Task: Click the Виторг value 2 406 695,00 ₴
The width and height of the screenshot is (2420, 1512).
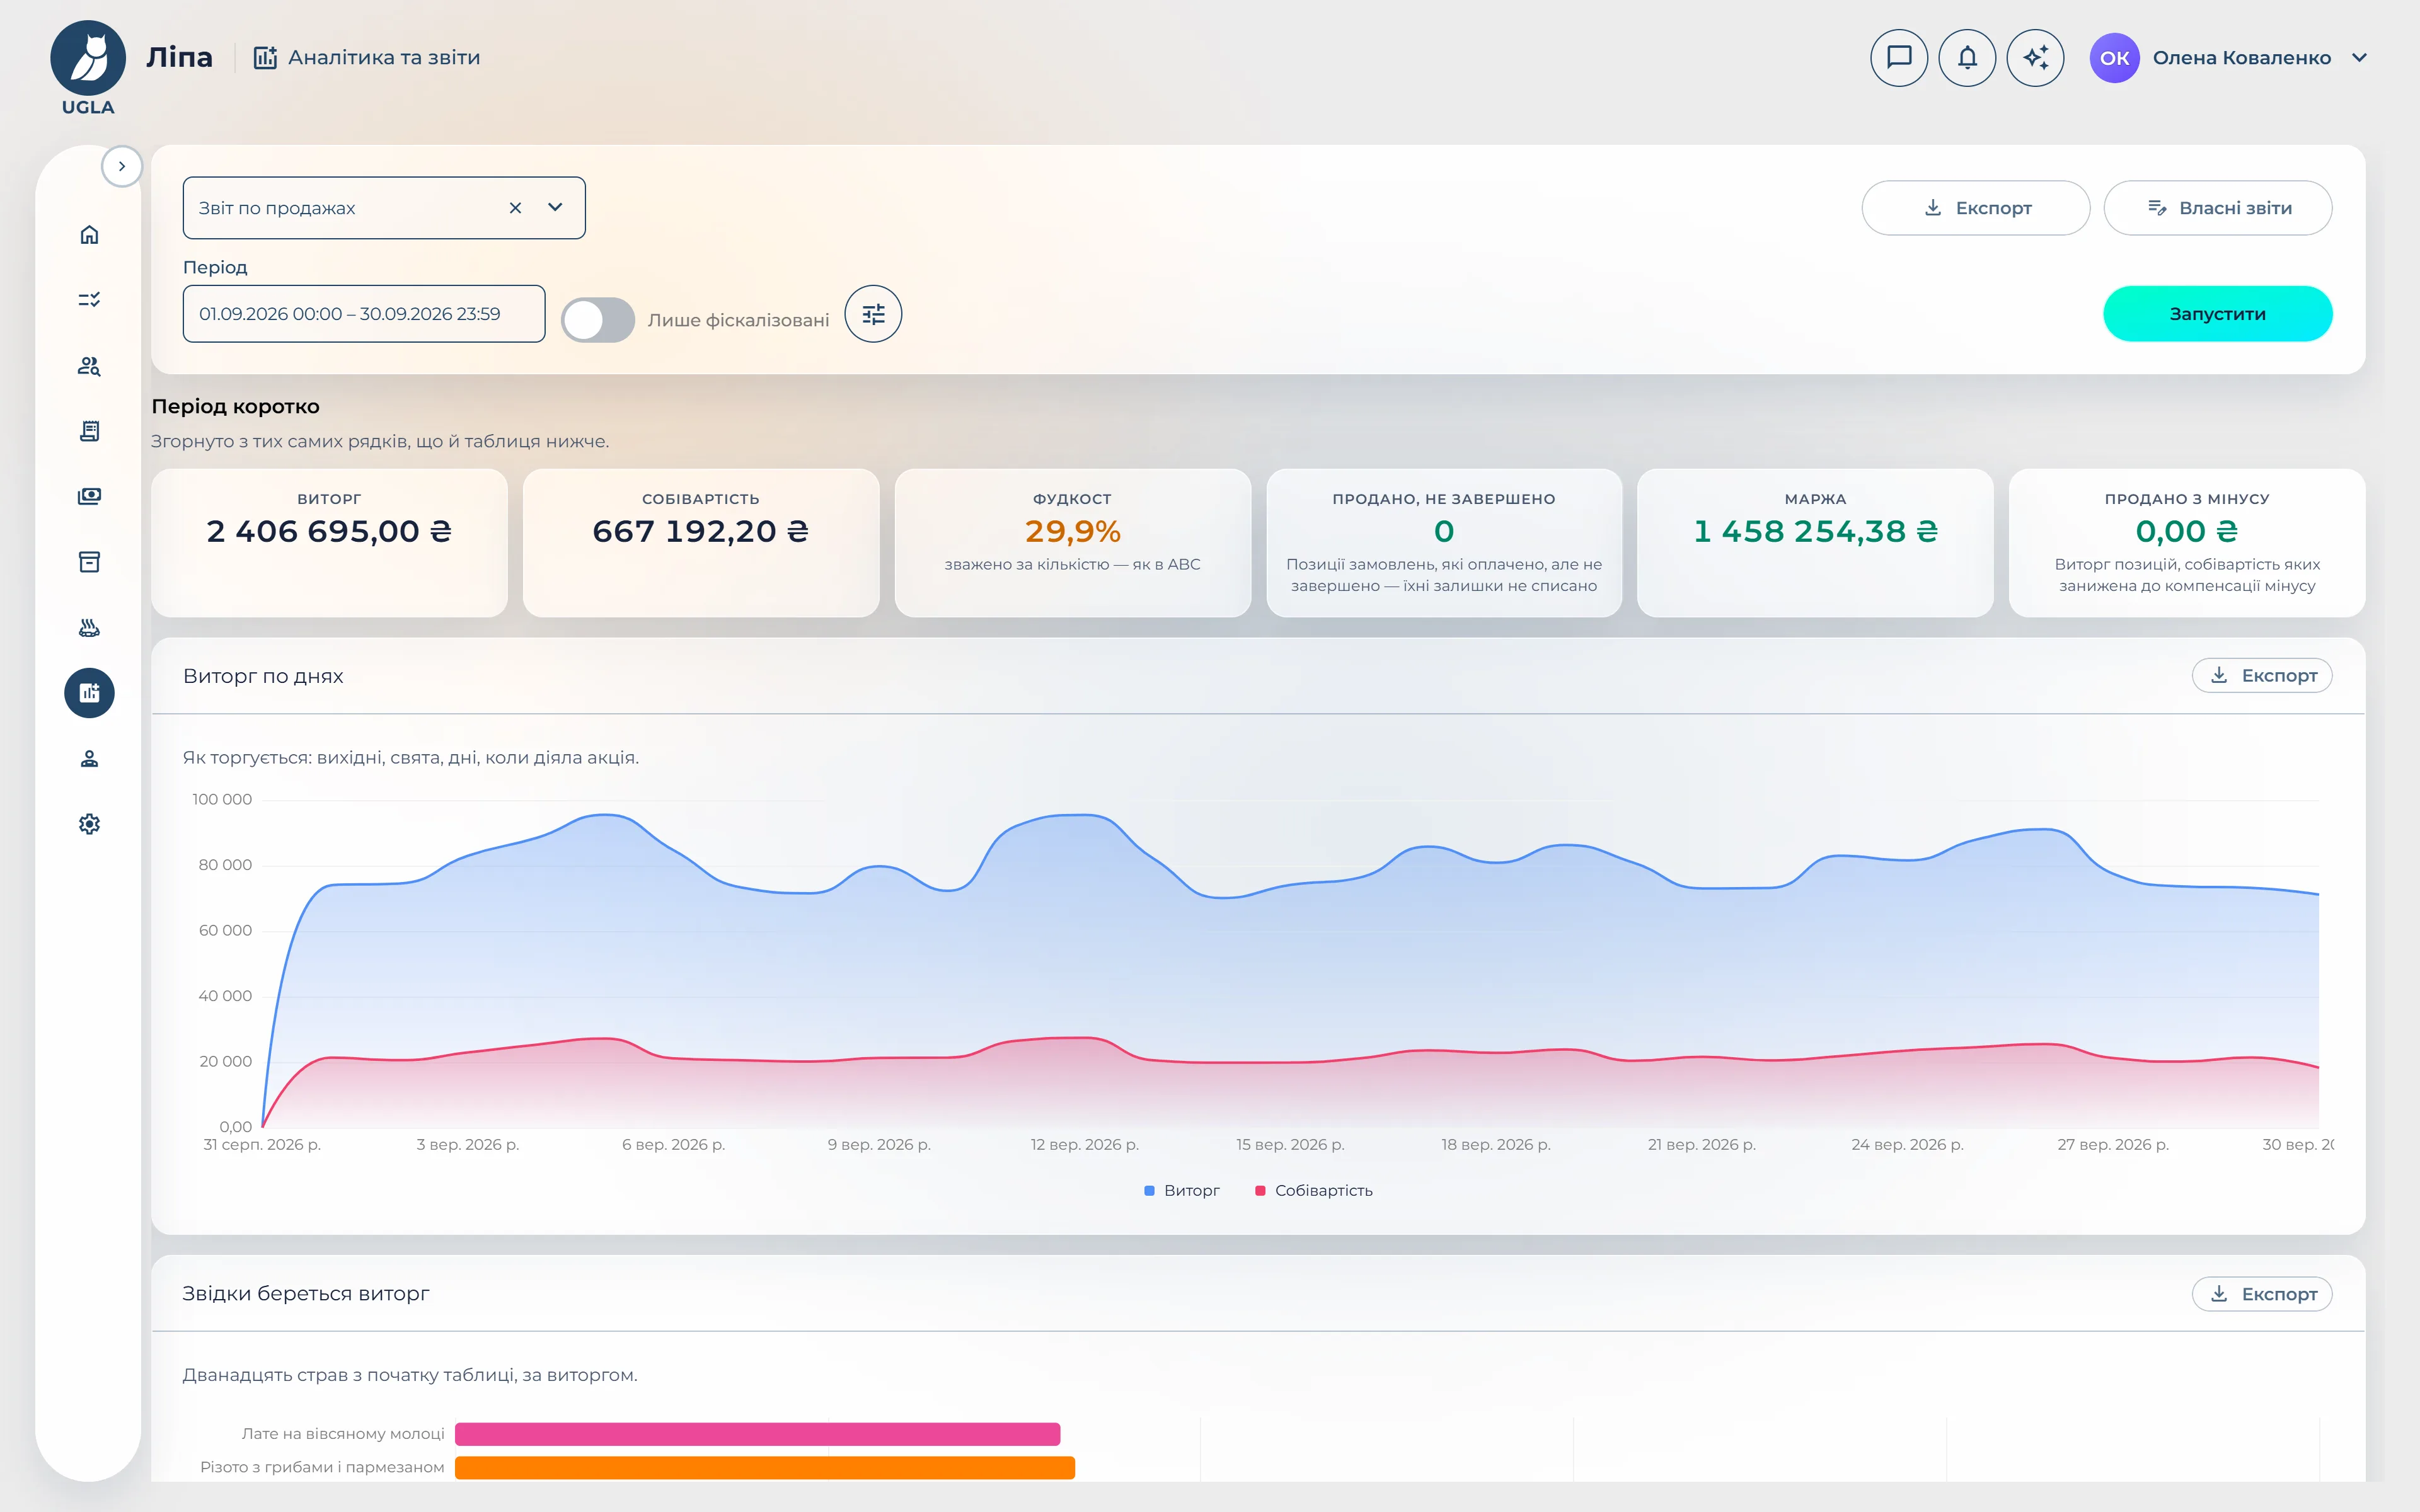Action: (329, 531)
